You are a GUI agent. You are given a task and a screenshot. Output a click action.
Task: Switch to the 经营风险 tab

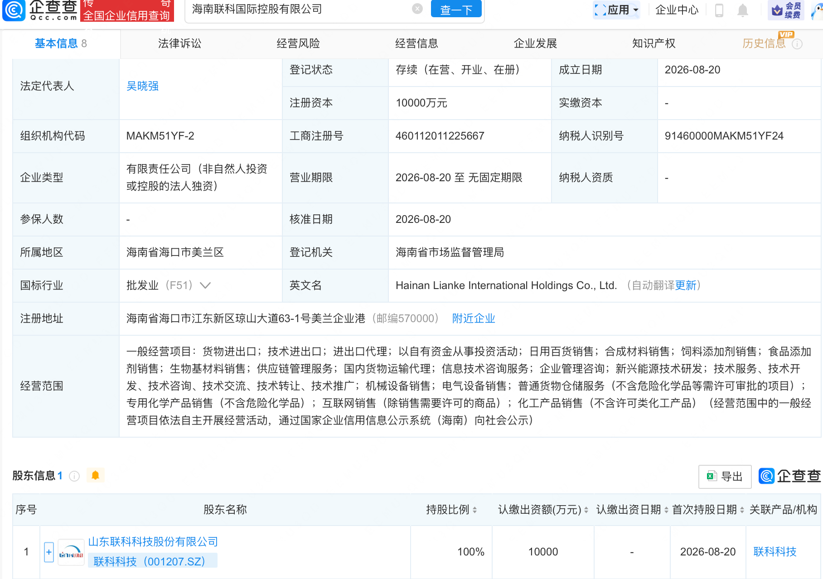point(298,43)
